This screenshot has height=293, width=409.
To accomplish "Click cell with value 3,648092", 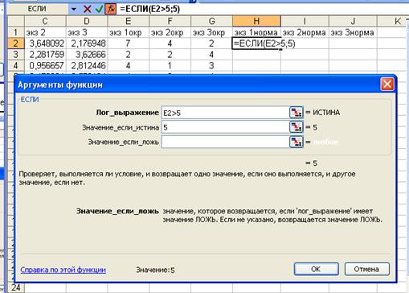I will [45, 43].
